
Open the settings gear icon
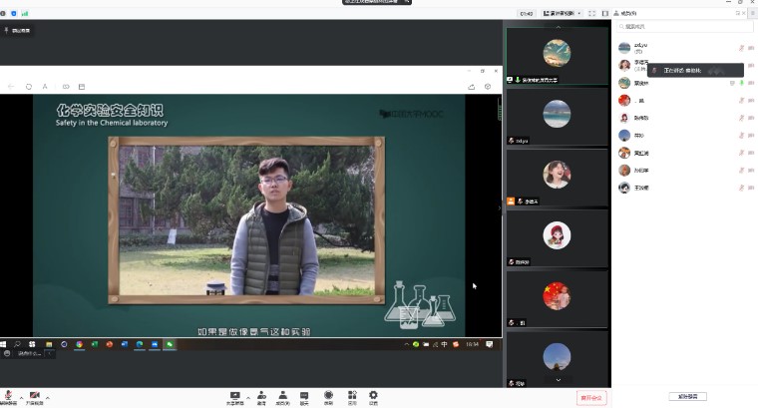(x=373, y=398)
